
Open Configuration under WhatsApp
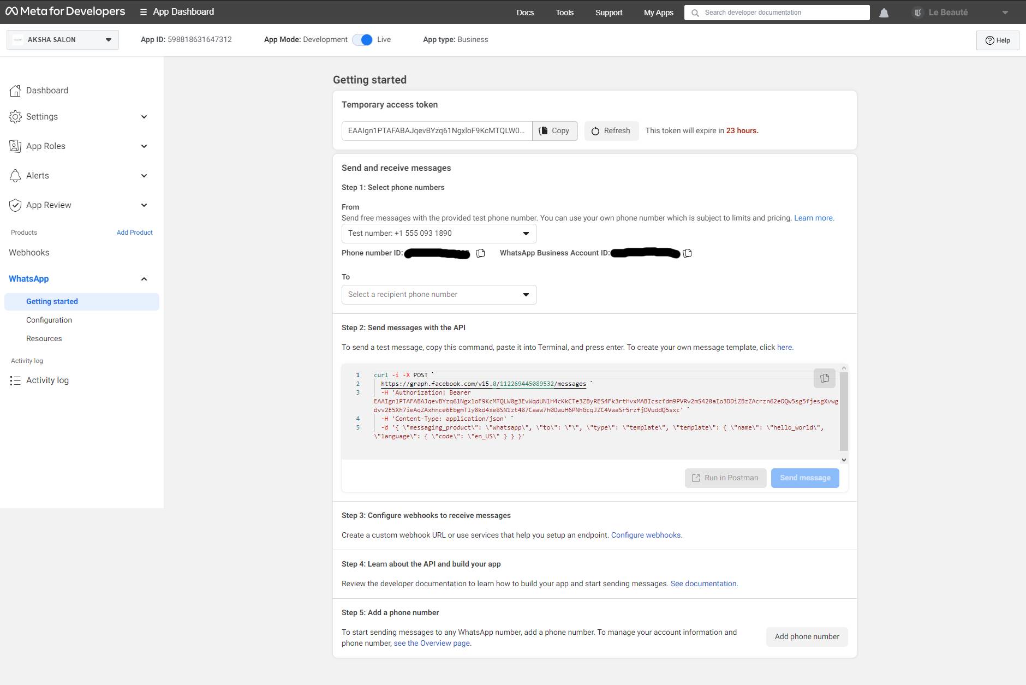click(49, 320)
